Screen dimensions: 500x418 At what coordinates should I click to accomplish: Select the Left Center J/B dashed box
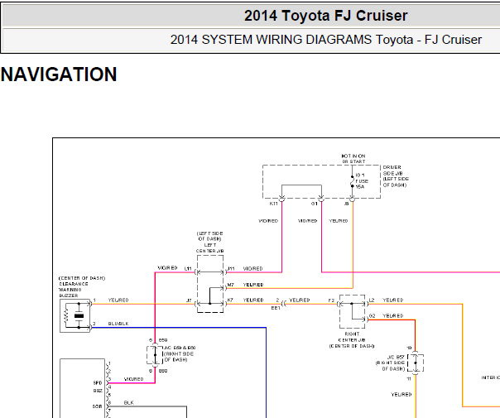tap(210, 284)
